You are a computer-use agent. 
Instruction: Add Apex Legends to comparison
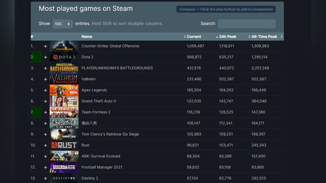[x=45, y=90]
